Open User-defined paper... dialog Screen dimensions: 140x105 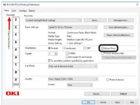tap(119, 27)
